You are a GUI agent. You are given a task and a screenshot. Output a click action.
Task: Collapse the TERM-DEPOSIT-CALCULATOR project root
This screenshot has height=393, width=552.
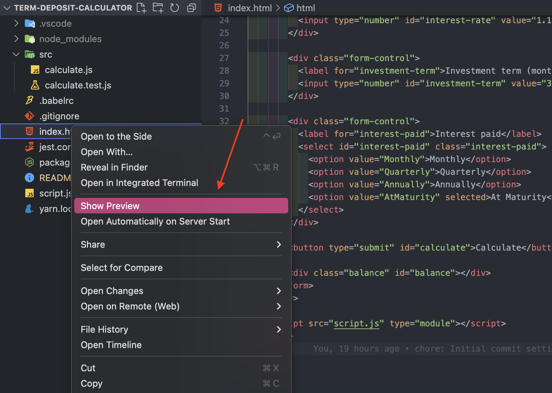pos(7,8)
